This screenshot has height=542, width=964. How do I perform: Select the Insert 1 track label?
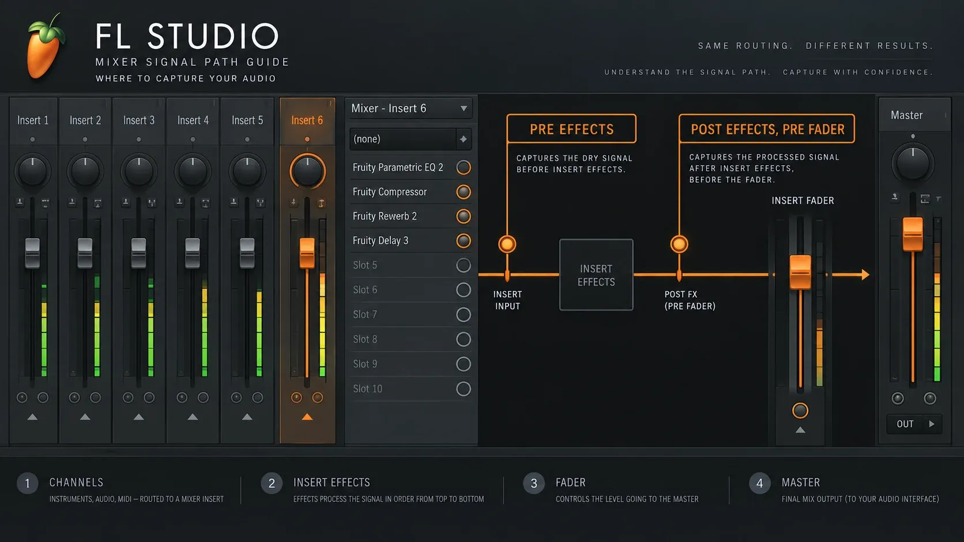[33, 120]
